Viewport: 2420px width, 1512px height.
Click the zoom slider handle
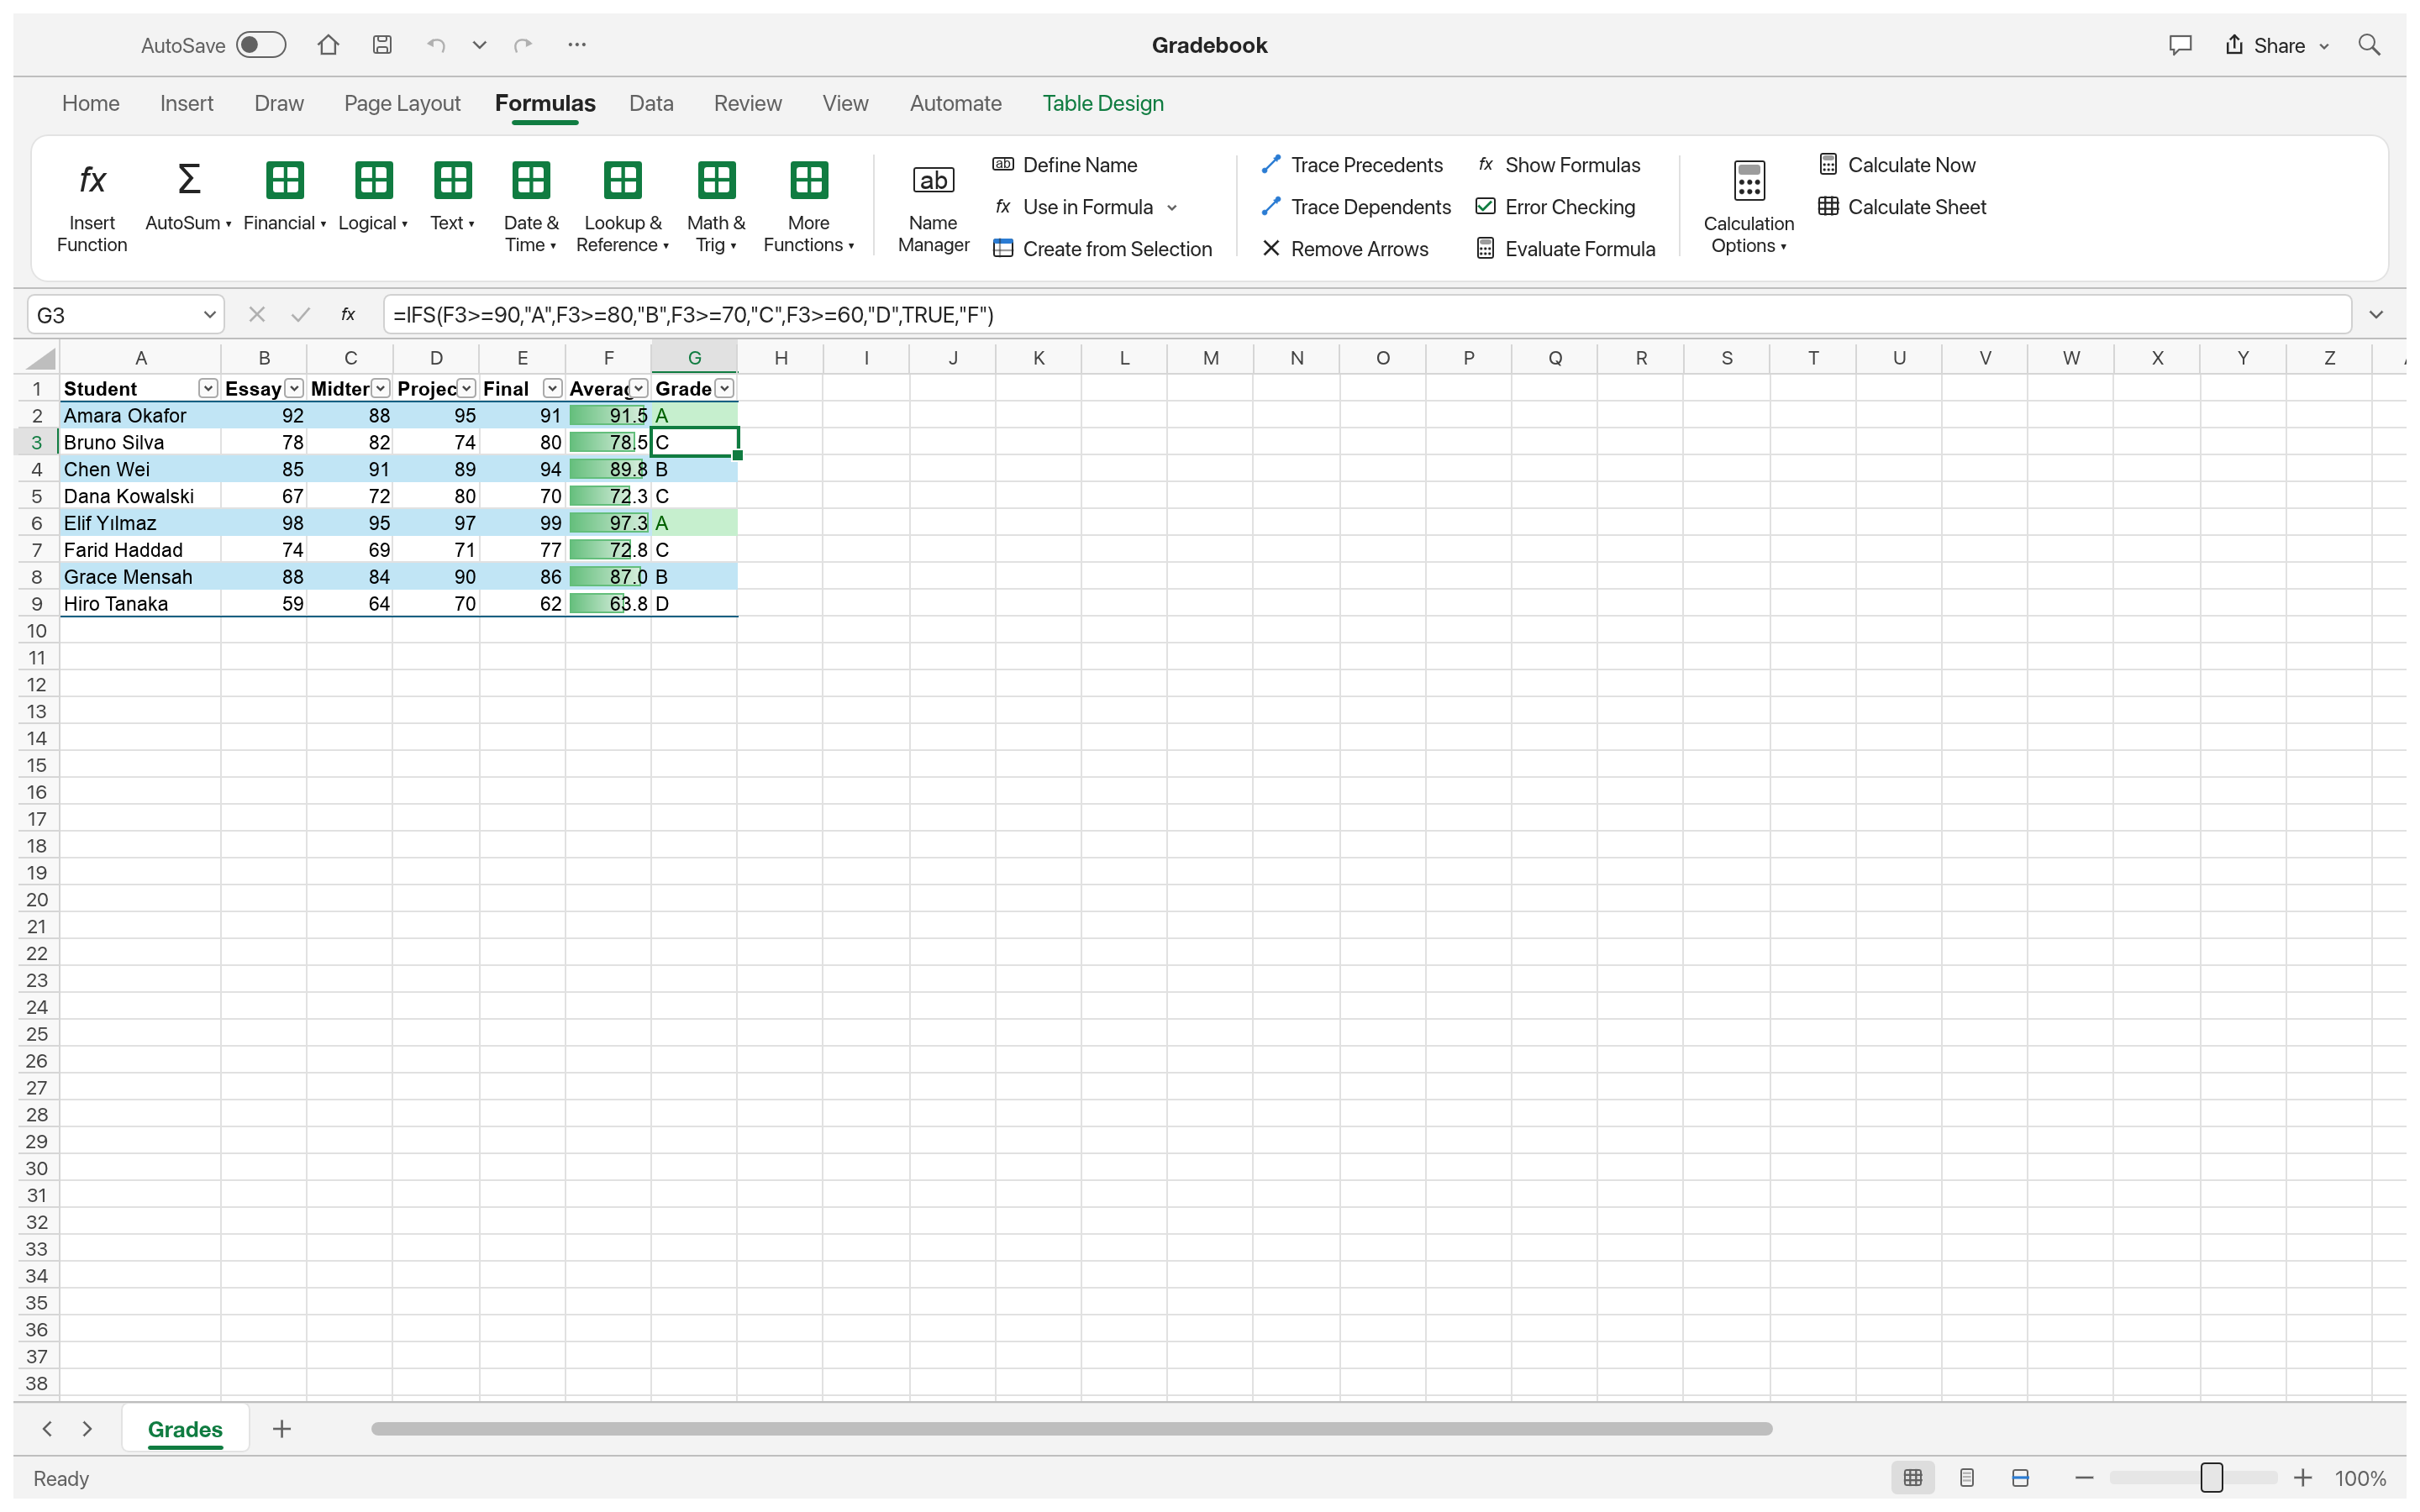pos(2211,1478)
